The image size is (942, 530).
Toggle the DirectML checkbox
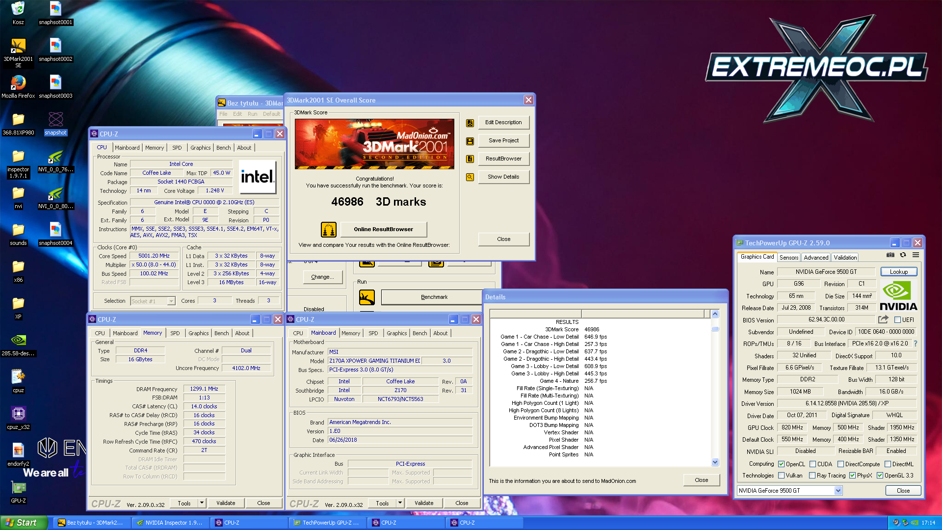pyautogui.click(x=888, y=464)
